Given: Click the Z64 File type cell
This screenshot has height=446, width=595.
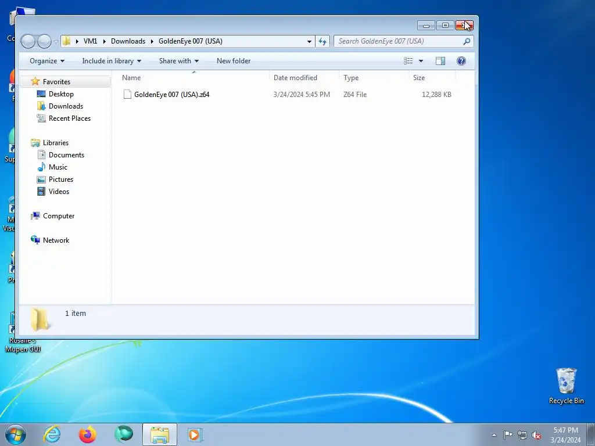Looking at the screenshot, I should click(355, 95).
